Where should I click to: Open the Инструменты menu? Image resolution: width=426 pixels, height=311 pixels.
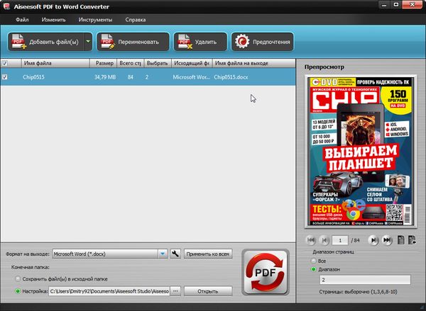pos(95,20)
